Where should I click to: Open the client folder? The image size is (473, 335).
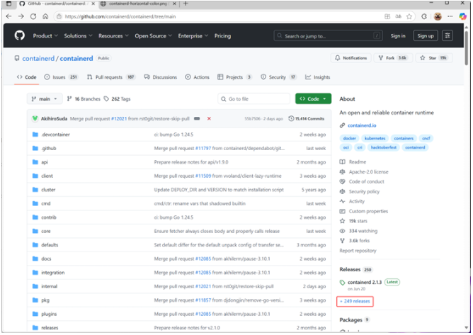pyautogui.click(x=47, y=176)
